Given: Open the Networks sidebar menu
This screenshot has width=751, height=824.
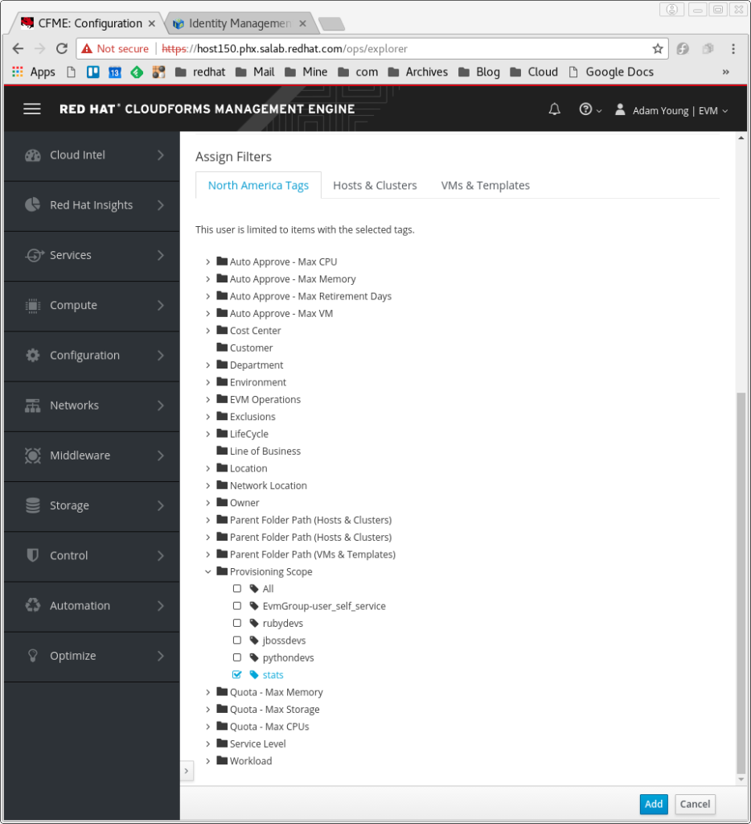Looking at the screenshot, I should (x=92, y=406).
